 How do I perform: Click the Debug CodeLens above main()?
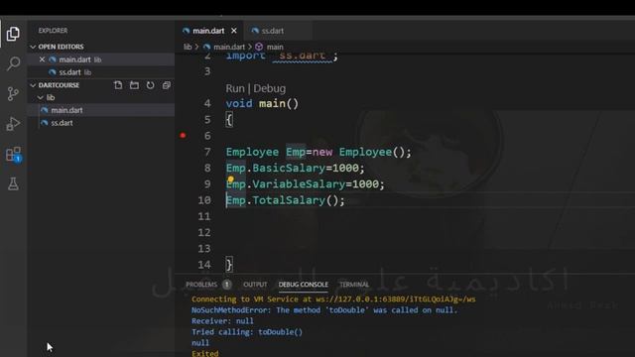(269, 88)
